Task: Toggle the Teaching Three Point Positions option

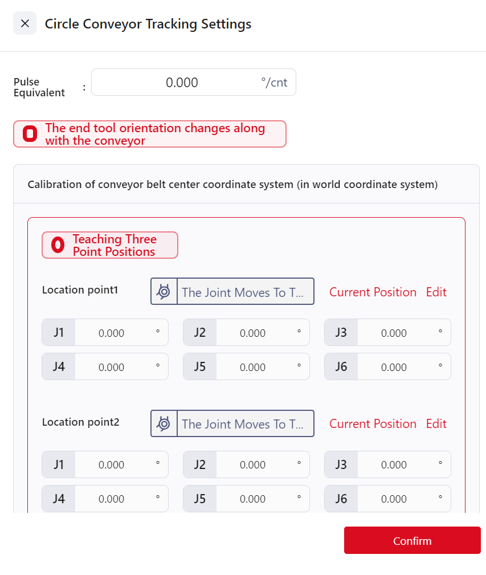Action: [x=58, y=245]
